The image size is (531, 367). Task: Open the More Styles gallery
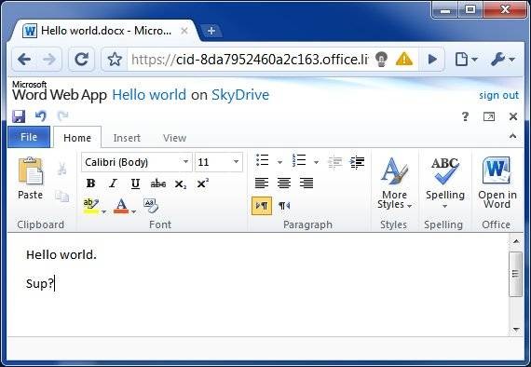(x=394, y=183)
